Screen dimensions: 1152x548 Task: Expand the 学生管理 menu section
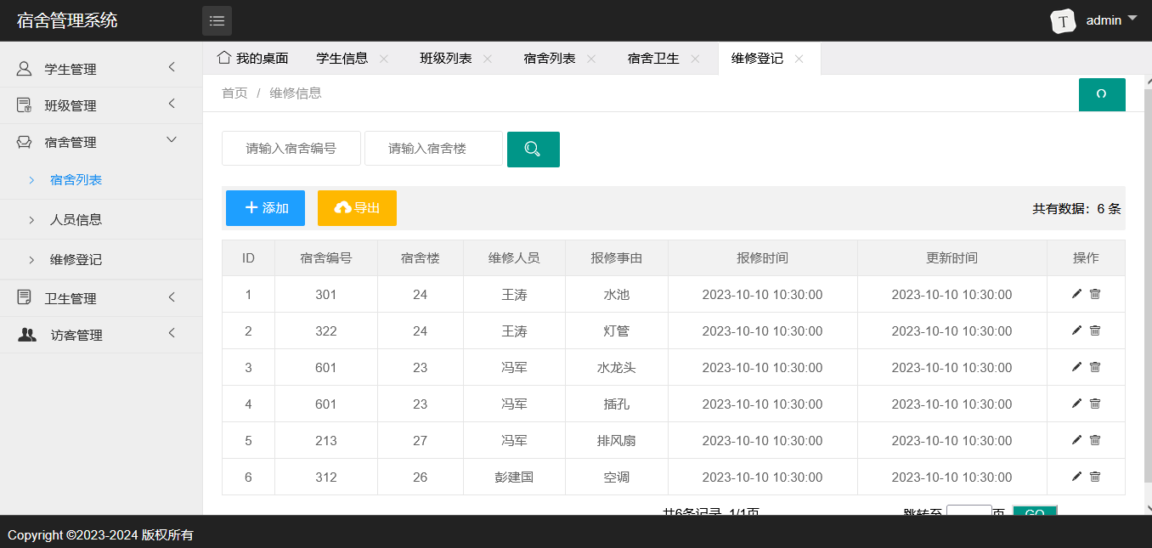point(77,68)
